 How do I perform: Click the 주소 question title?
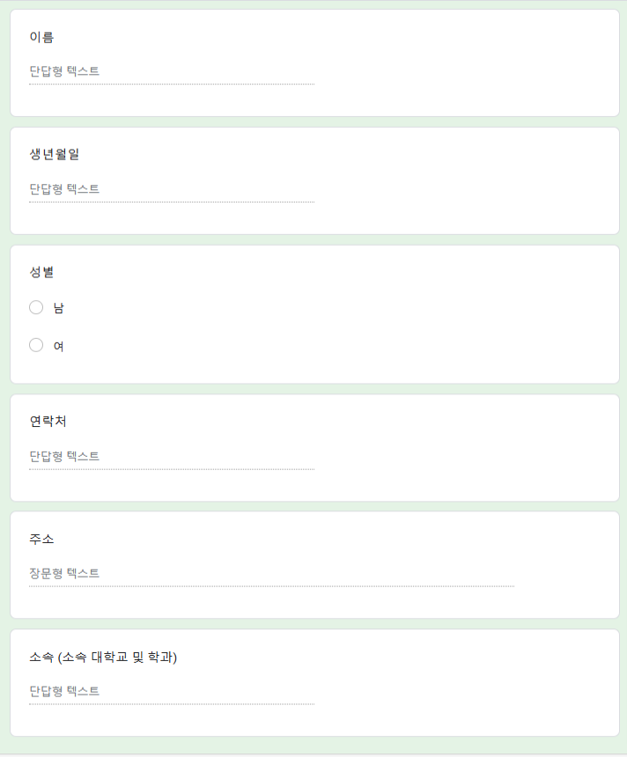[x=41, y=539]
